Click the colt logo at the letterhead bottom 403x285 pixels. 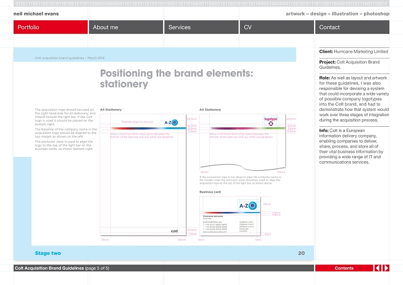point(174,231)
